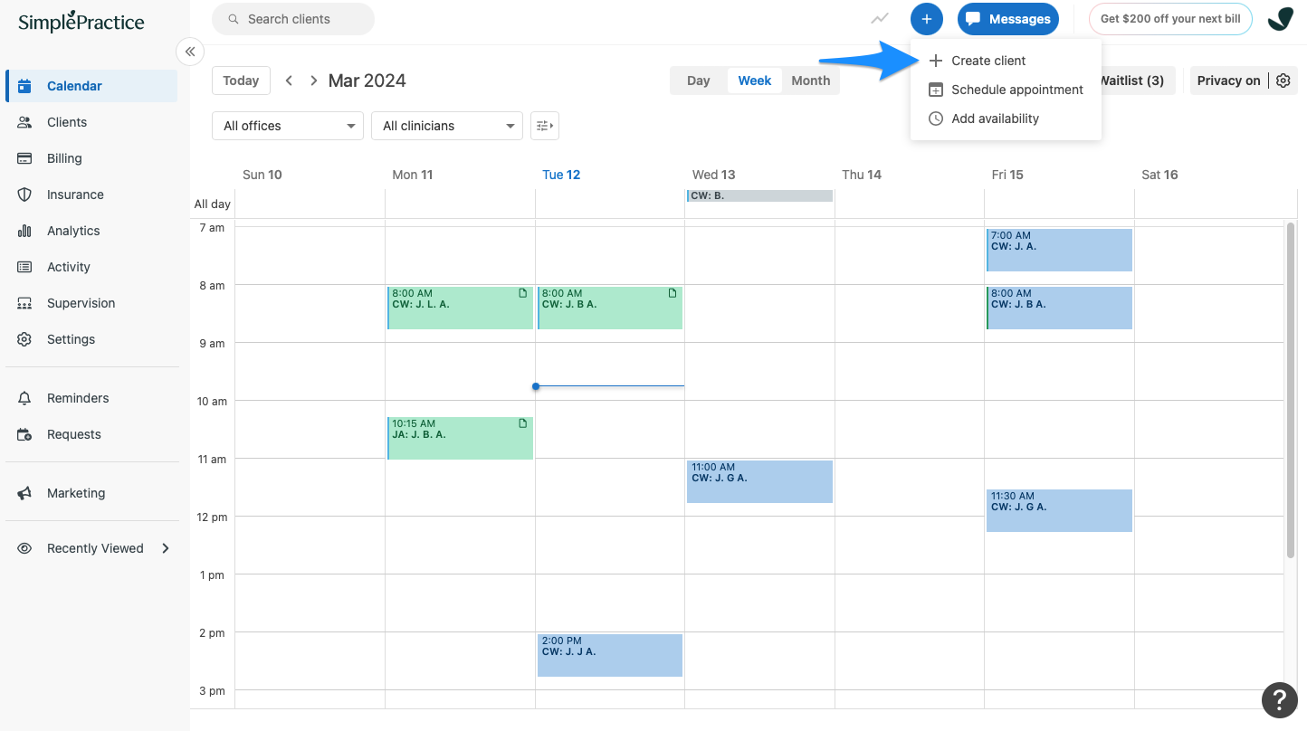Open calendar settings gear icon

1283,81
